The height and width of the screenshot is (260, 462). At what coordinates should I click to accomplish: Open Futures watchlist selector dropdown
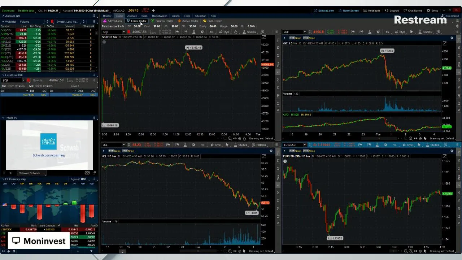[x=32, y=22]
